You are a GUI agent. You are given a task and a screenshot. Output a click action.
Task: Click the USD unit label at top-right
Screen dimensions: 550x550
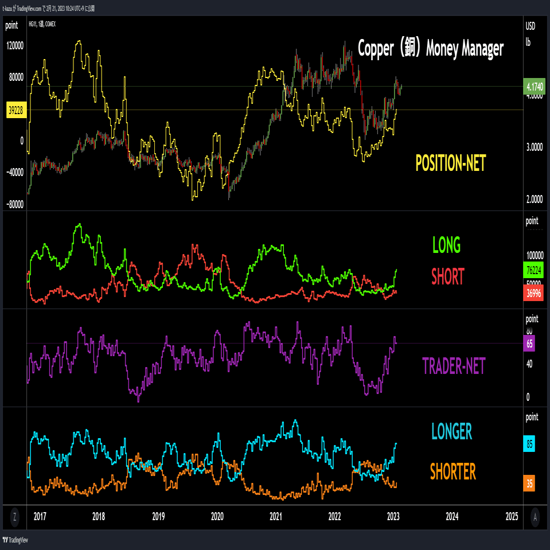(x=531, y=26)
